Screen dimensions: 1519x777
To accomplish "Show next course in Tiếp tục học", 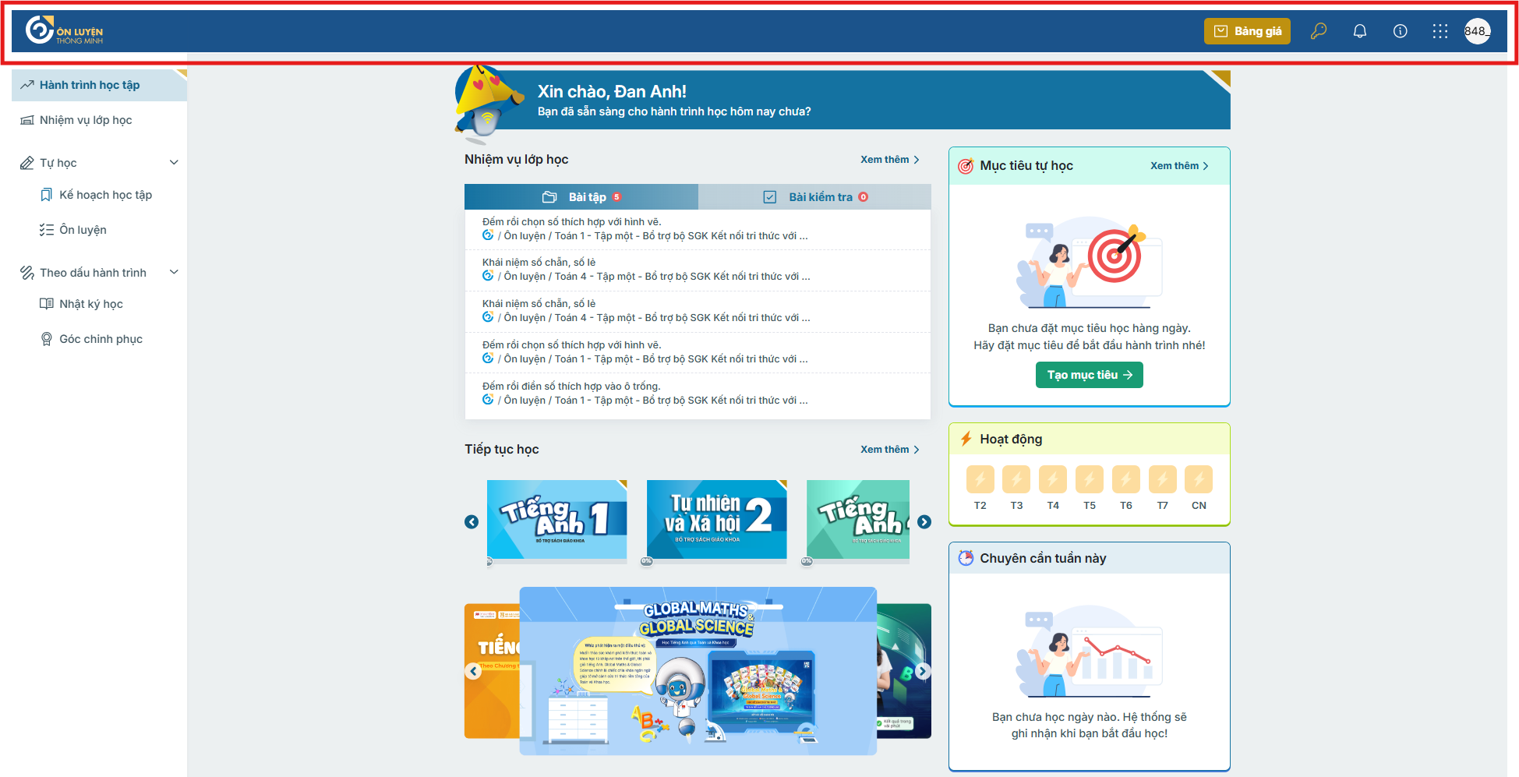I will [924, 522].
